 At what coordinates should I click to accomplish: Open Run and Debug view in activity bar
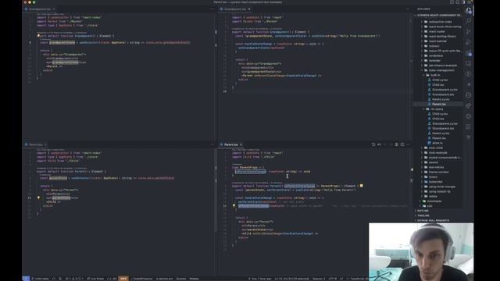(x=469, y=42)
